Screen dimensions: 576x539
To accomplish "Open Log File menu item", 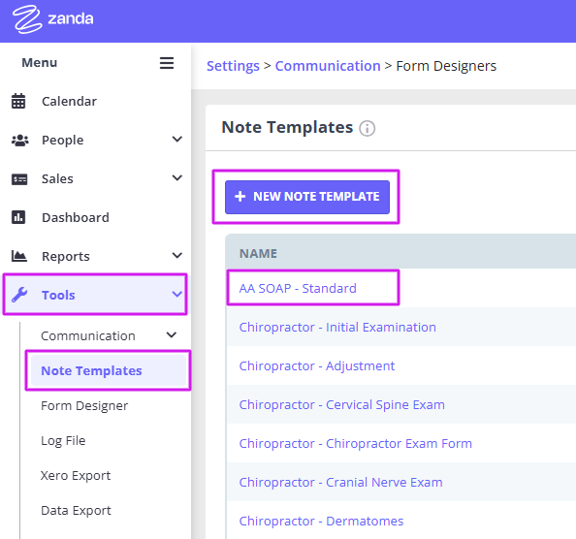I will [63, 440].
